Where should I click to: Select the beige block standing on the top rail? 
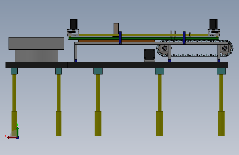[x=116, y=28]
